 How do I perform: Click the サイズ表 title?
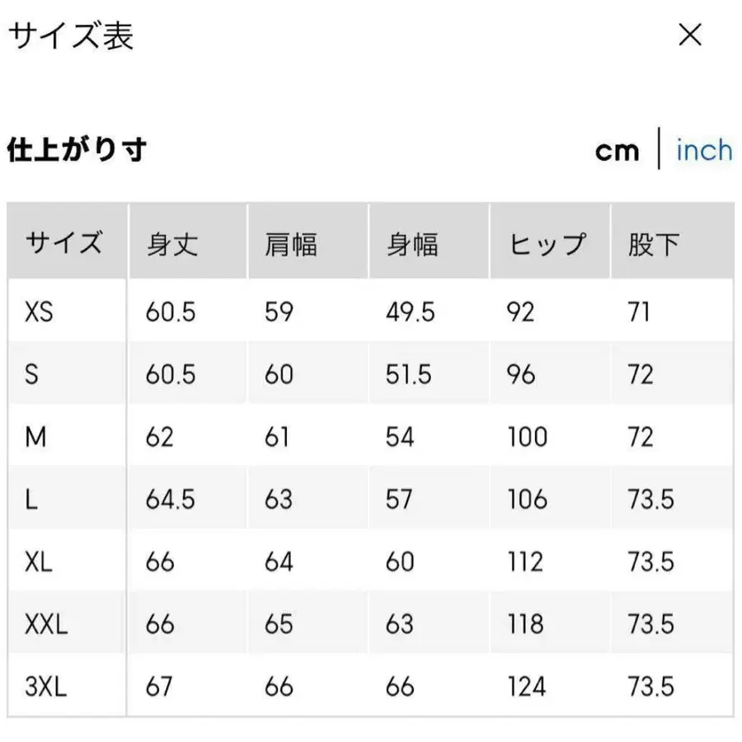pos(73,35)
